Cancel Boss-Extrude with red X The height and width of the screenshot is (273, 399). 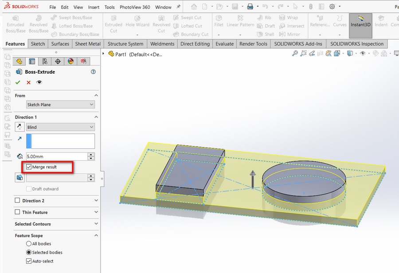pos(28,82)
